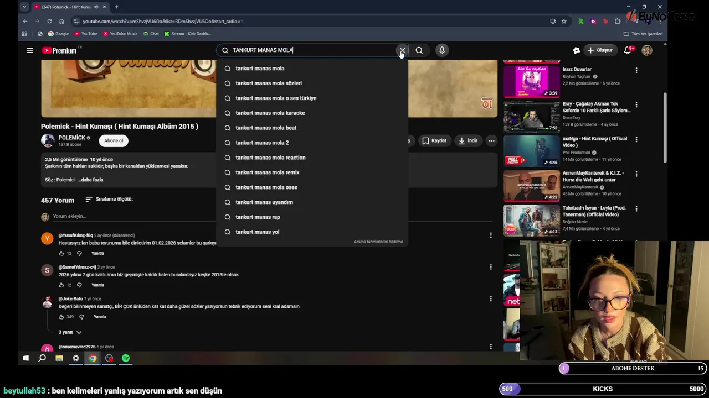Select suggestion 'tankurt manas mola sözleri'

point(312,83)
